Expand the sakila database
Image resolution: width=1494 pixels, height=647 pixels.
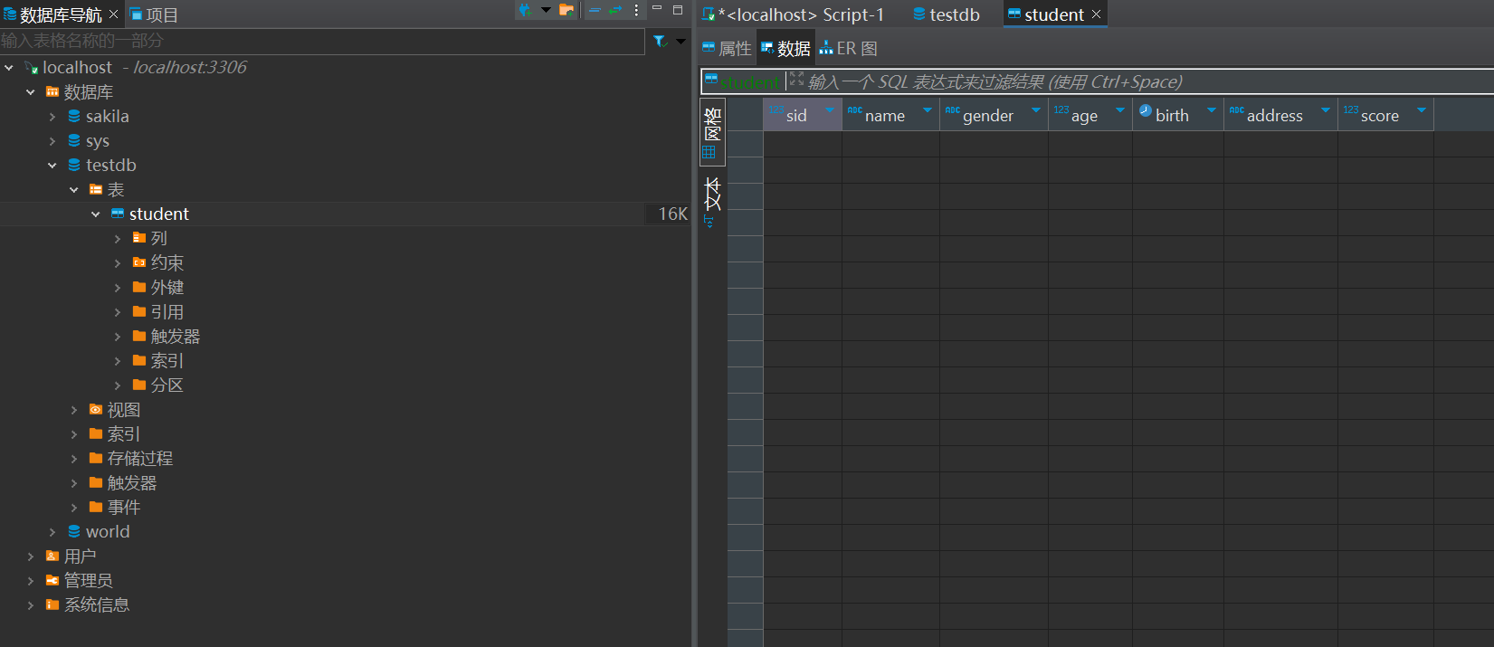(x=52, y=117)
